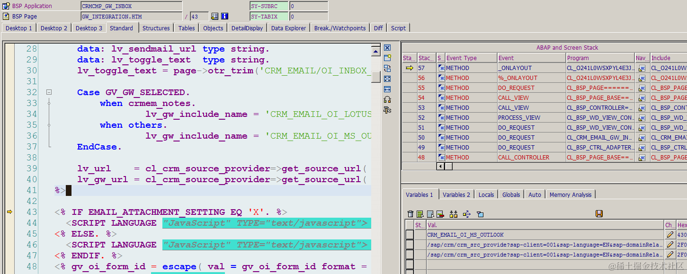Switch to the Objects tab
The width and height of the screenshot is (687, 274).
pyautogui.click(x=213, y=28)
